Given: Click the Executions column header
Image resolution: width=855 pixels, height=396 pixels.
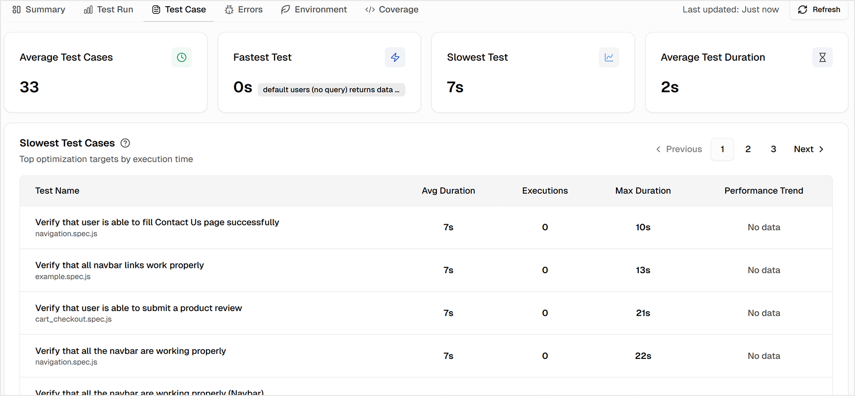Looking at the screenshot, I should pos(545,191).
